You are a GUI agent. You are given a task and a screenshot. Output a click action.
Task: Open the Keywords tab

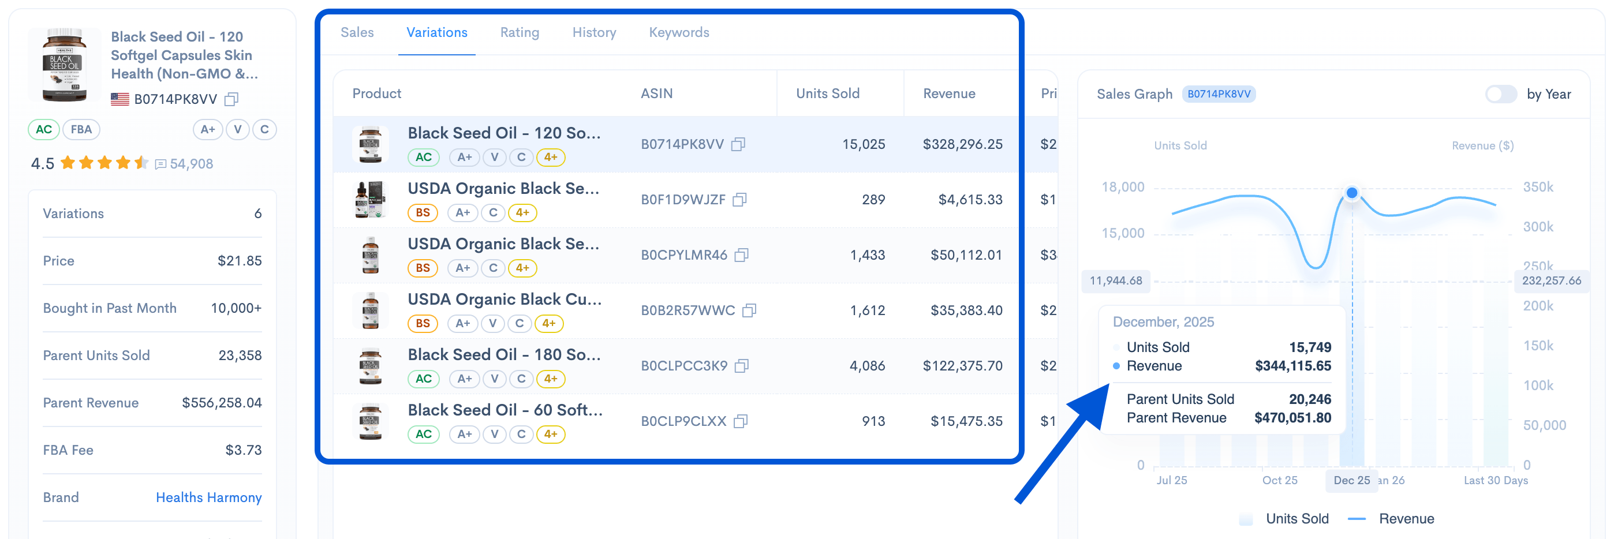678,32
